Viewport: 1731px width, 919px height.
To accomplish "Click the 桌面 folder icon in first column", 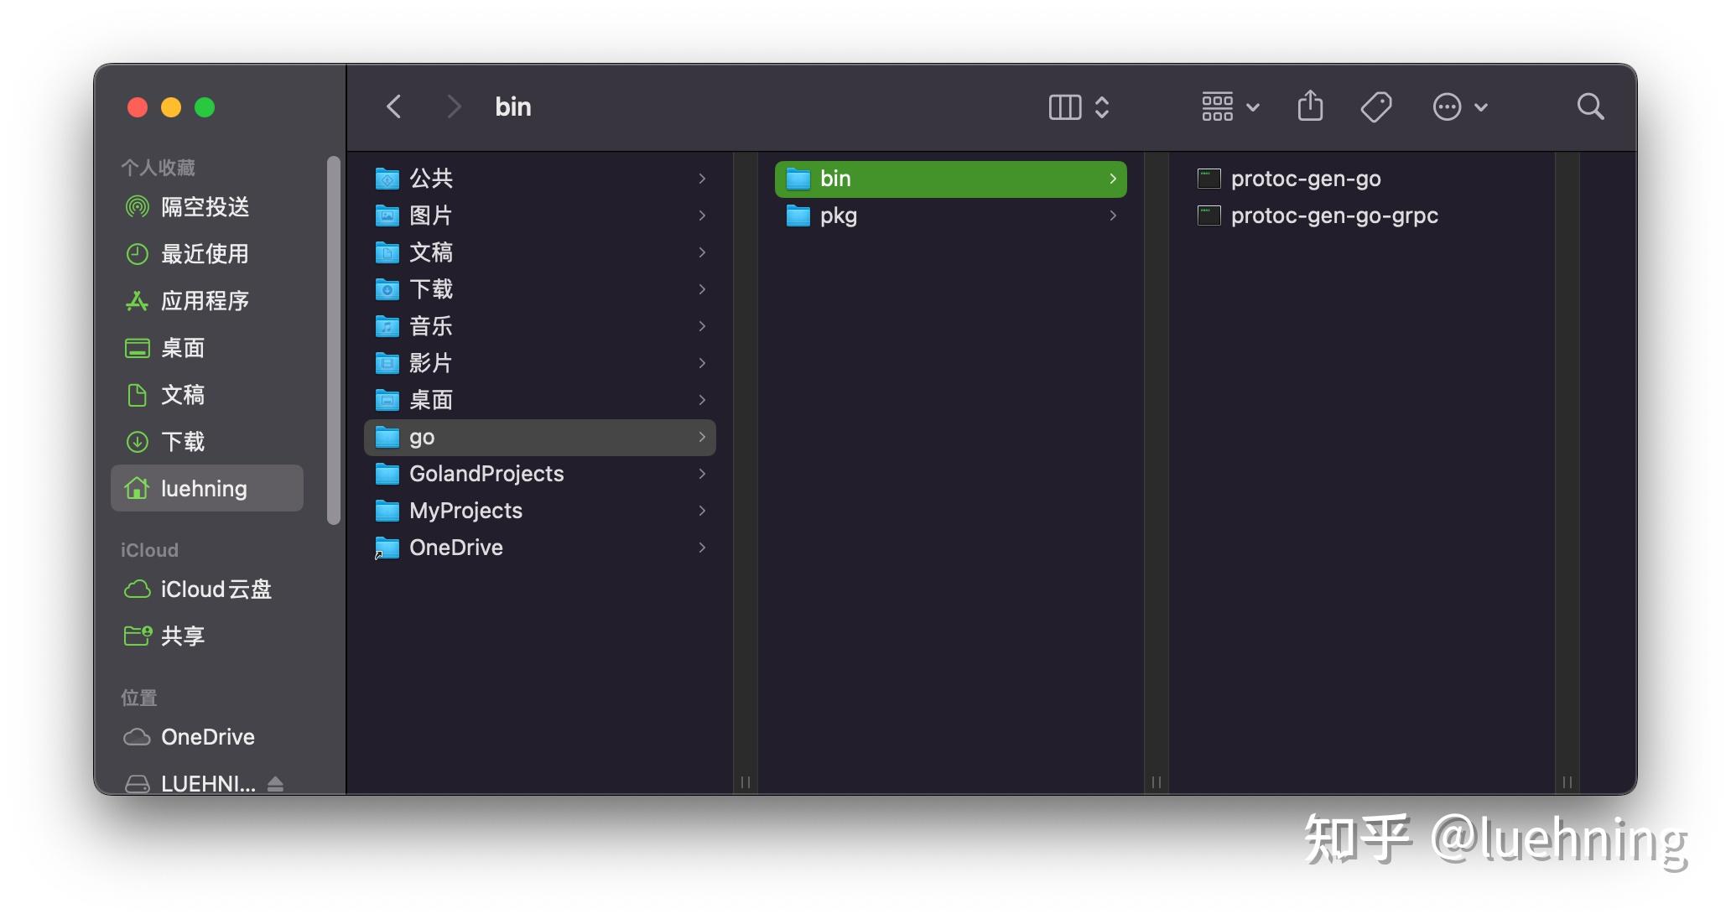I will pos(387,400).
